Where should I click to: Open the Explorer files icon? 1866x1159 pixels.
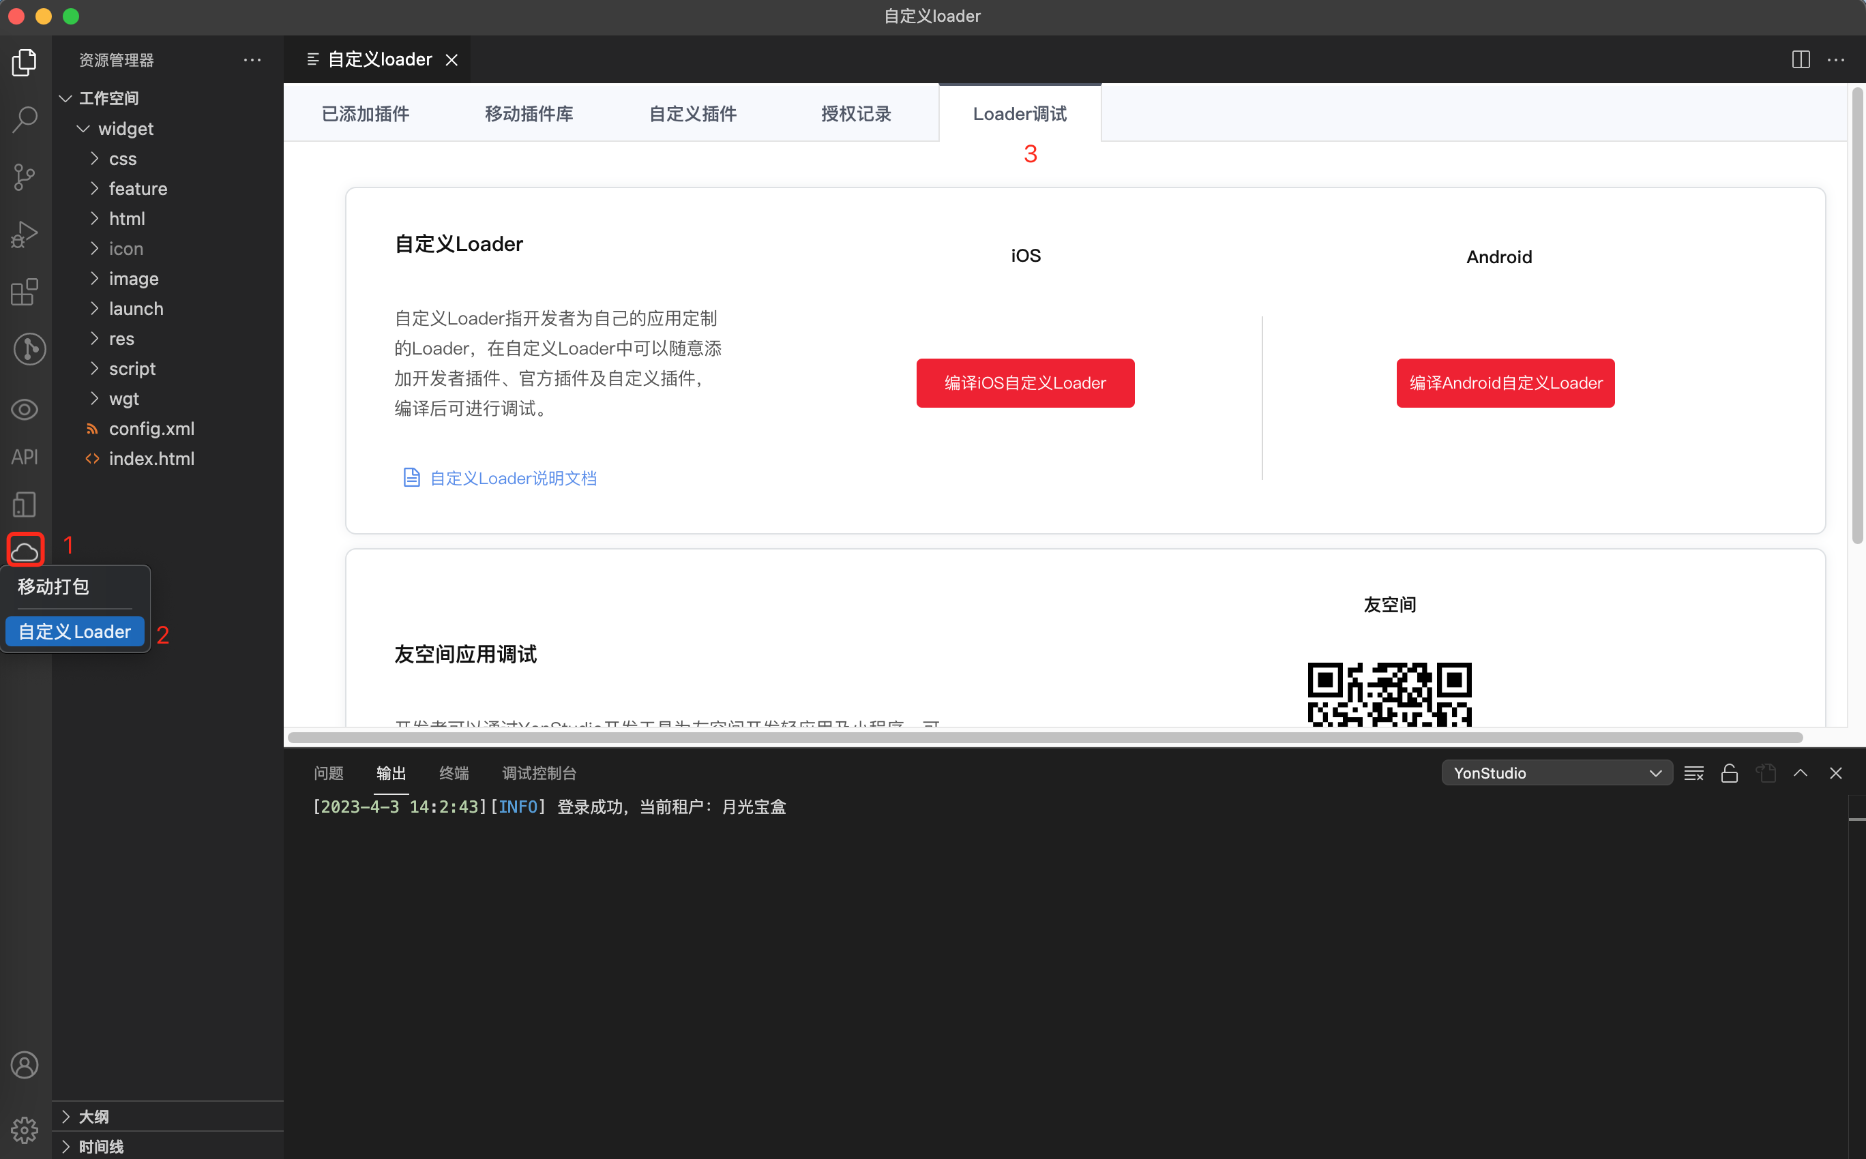(25, 62)
